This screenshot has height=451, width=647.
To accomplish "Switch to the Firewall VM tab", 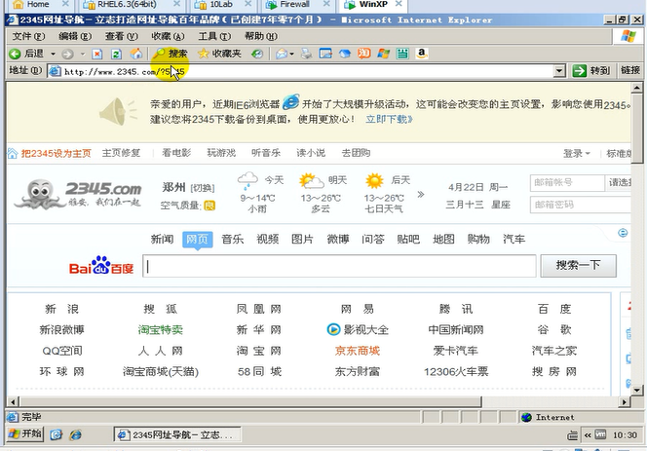I will point(294,5).
